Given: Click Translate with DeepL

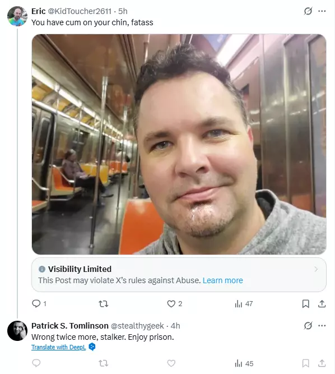Looking at the screenshot, I should point(59,347).
